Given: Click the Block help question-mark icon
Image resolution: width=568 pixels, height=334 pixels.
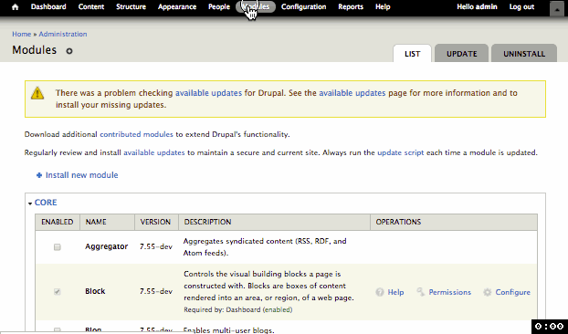Looking at the screenshot, I should tap(380, 292).
